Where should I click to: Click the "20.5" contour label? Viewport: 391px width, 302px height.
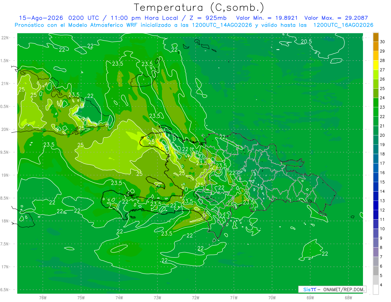click(306, 41)
